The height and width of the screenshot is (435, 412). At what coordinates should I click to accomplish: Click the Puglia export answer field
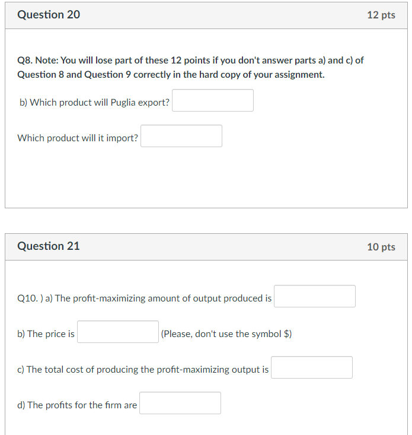pos(212,100)
